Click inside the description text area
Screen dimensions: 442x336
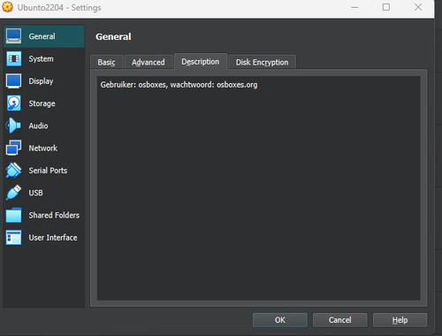coord(259,188)
